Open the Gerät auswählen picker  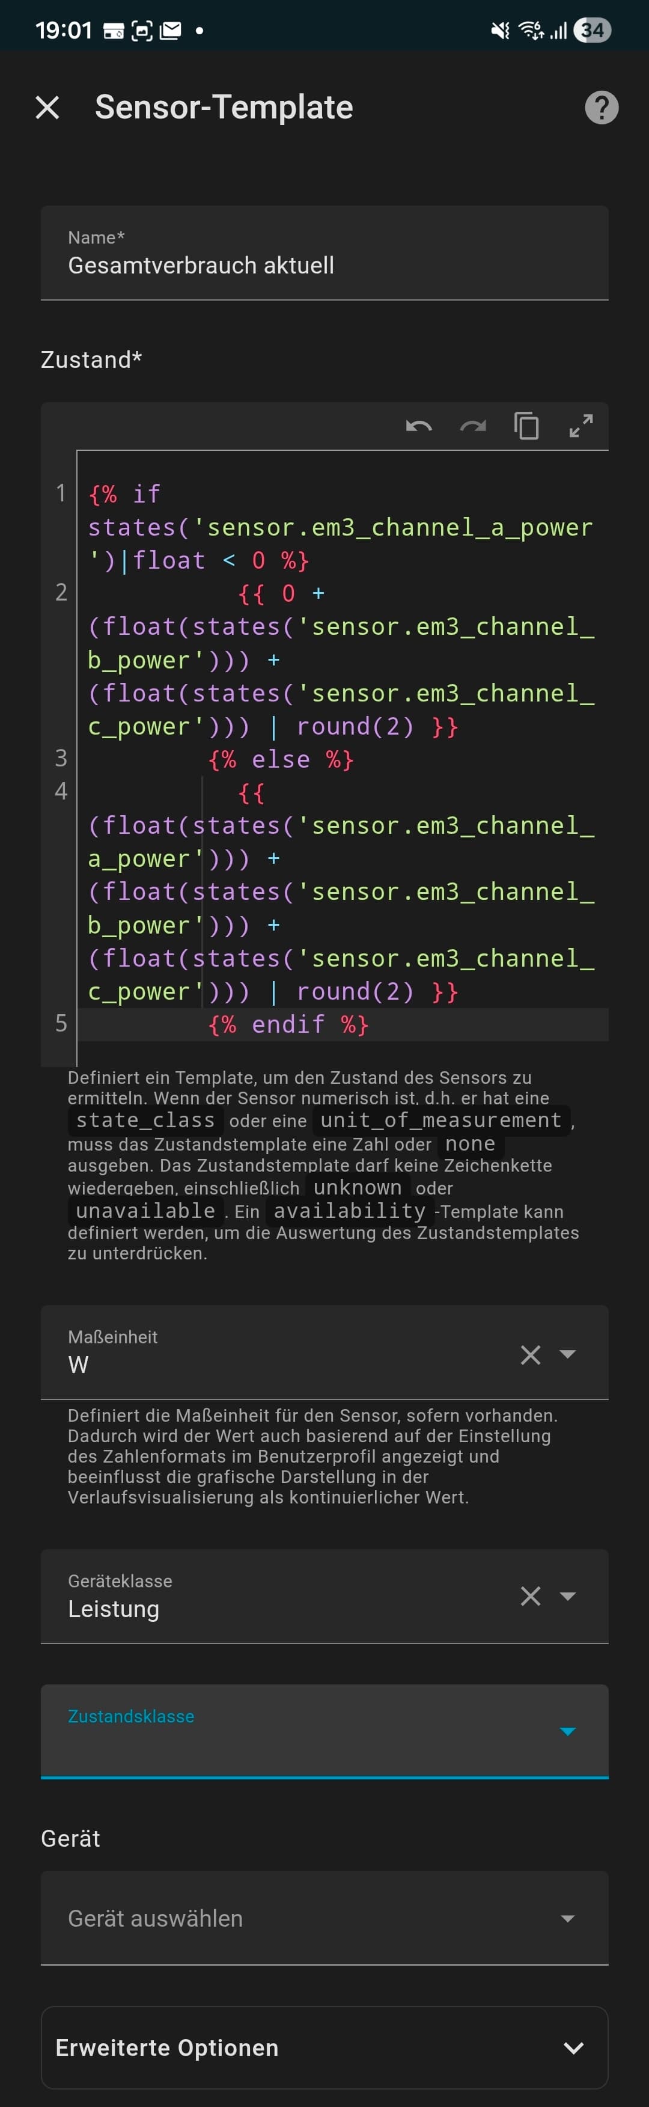coord(324,1918)
